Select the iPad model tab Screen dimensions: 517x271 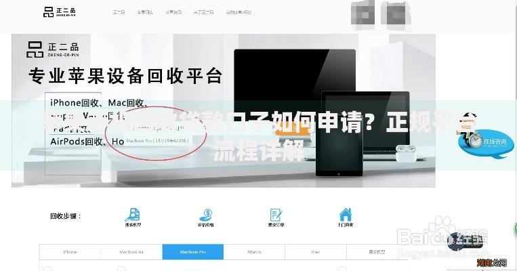[316, 252]
